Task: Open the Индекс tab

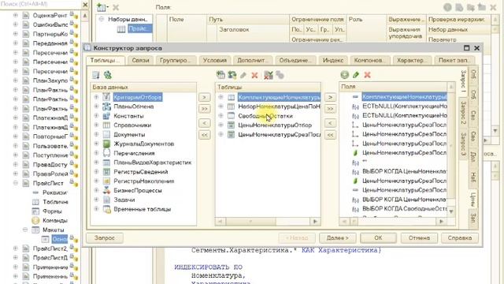Action: point(333,60)
